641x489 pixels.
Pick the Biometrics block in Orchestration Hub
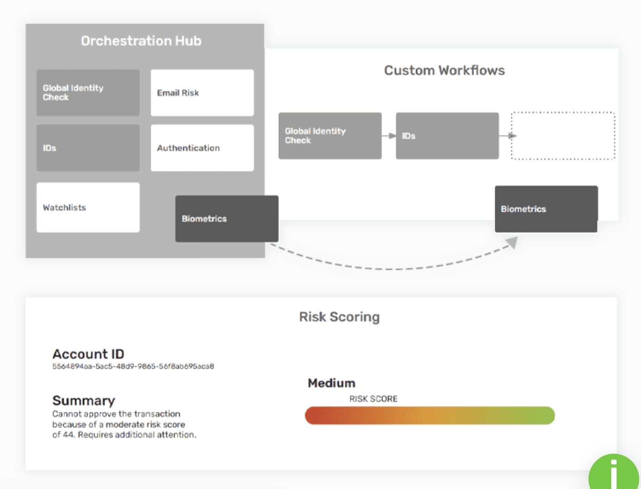pyautogui.click(x=227, y=219)
